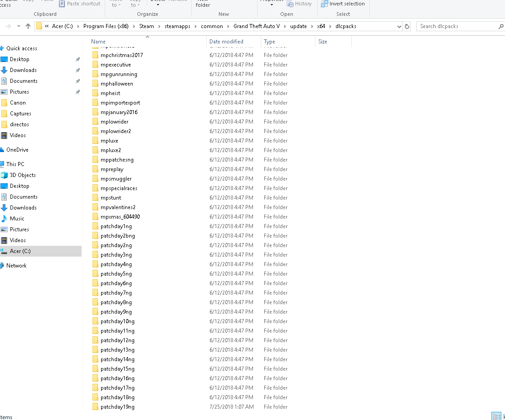Refresh the dlcpacks folder view
This screenshot has height=420, width=505.
coord(407,26)
